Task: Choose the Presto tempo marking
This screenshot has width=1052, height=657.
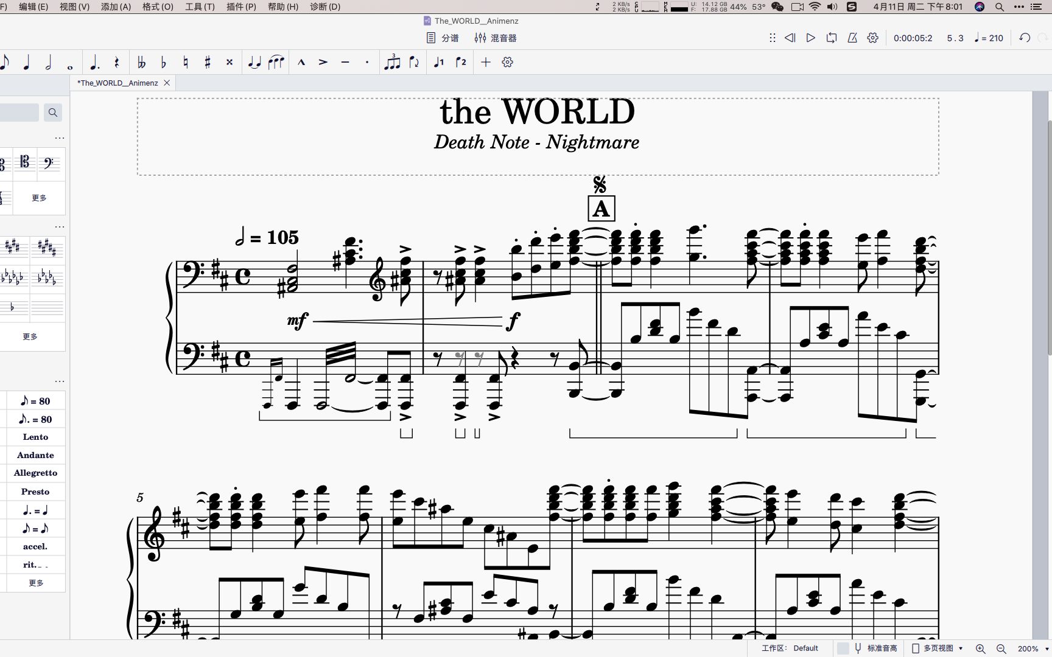Action: (36, 492)
